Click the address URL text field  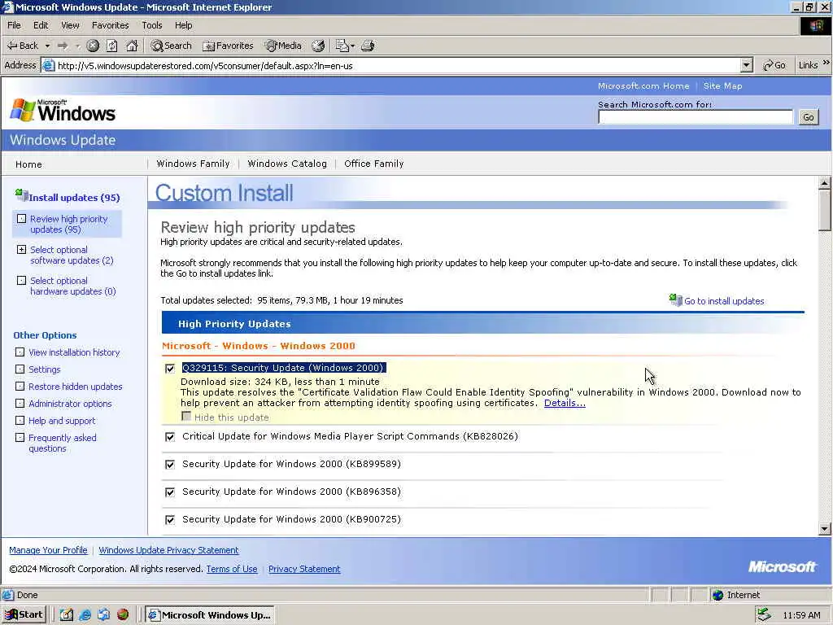[x=397, y=66]
